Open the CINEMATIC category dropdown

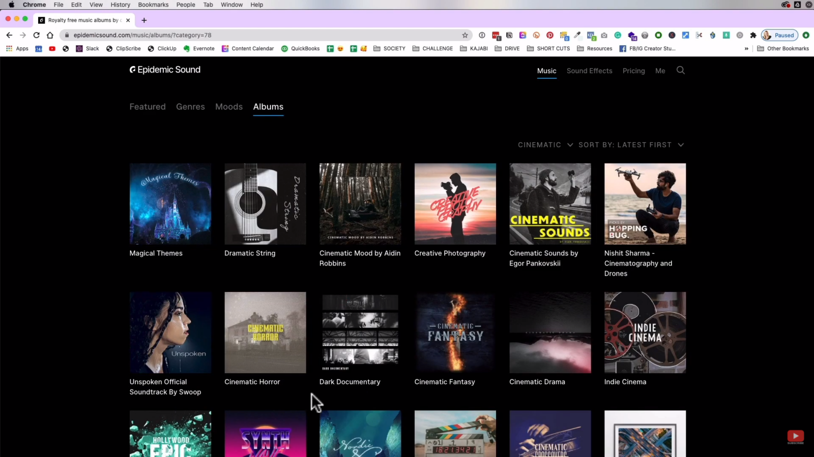[x=544, y=145]
